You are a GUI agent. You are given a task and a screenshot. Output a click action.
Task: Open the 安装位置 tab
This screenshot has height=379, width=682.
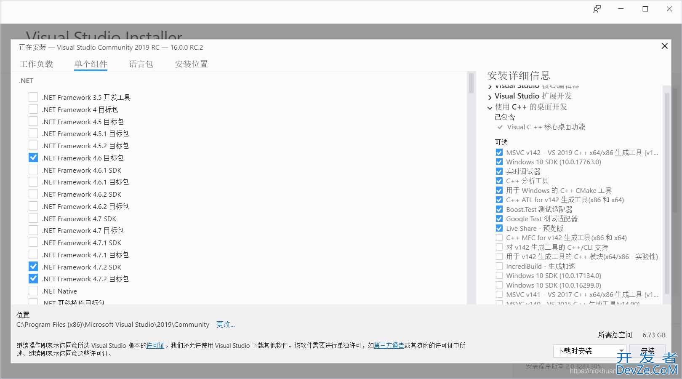pos(192,64)
